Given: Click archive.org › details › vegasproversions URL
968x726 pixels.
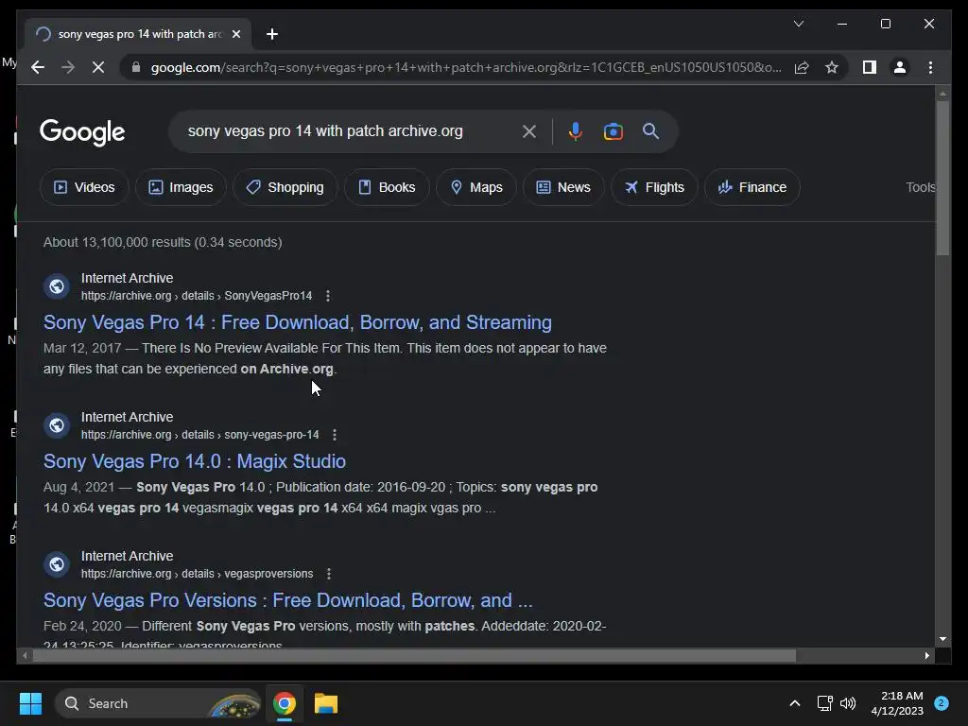Looking at the screenshot, I should [197, 574].
